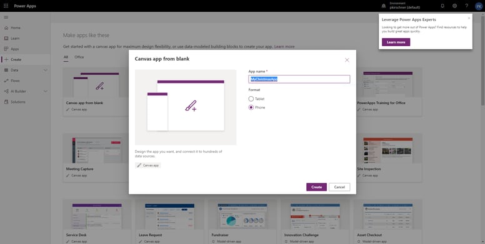The width and height of the screenshot is (485, 244).
Task: Open the PowerApps Training for Office template
Action: pyautogui.click(x=388, y=84)
